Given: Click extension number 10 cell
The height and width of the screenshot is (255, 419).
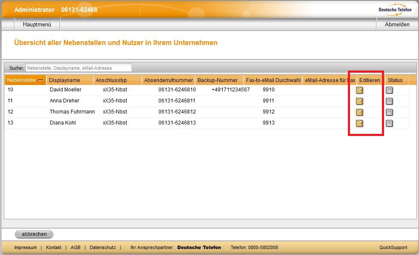Looking at the screenshot, I should coord(10,90).
